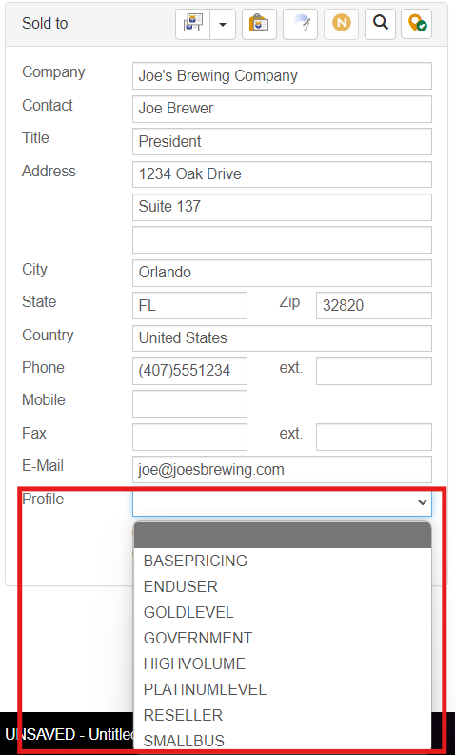This screenshot has width=455, height=755.
Task: Click the E-Mail input field
Action: 282,469
